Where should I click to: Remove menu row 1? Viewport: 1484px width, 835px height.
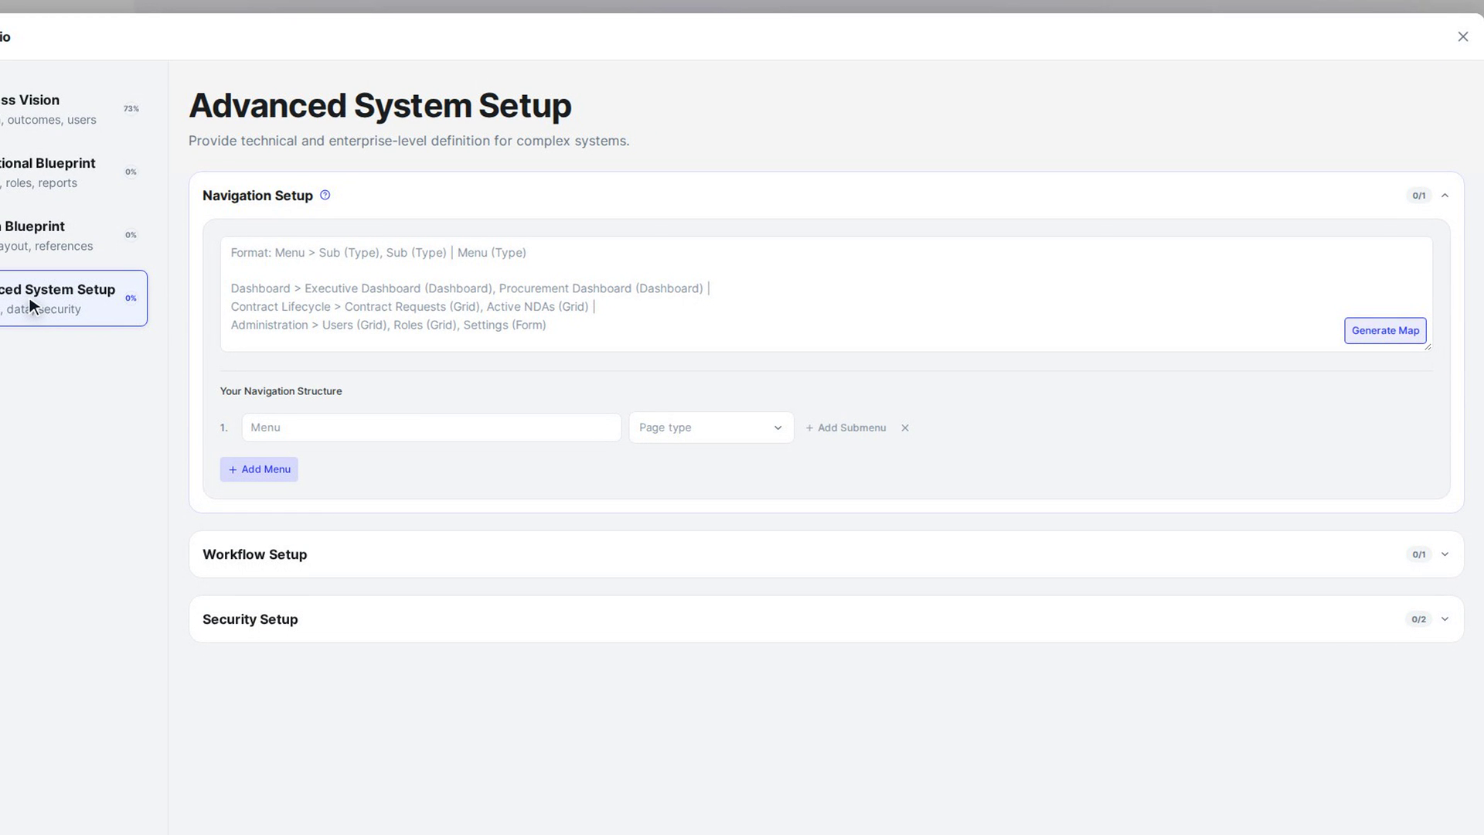[x=905, y=428]
